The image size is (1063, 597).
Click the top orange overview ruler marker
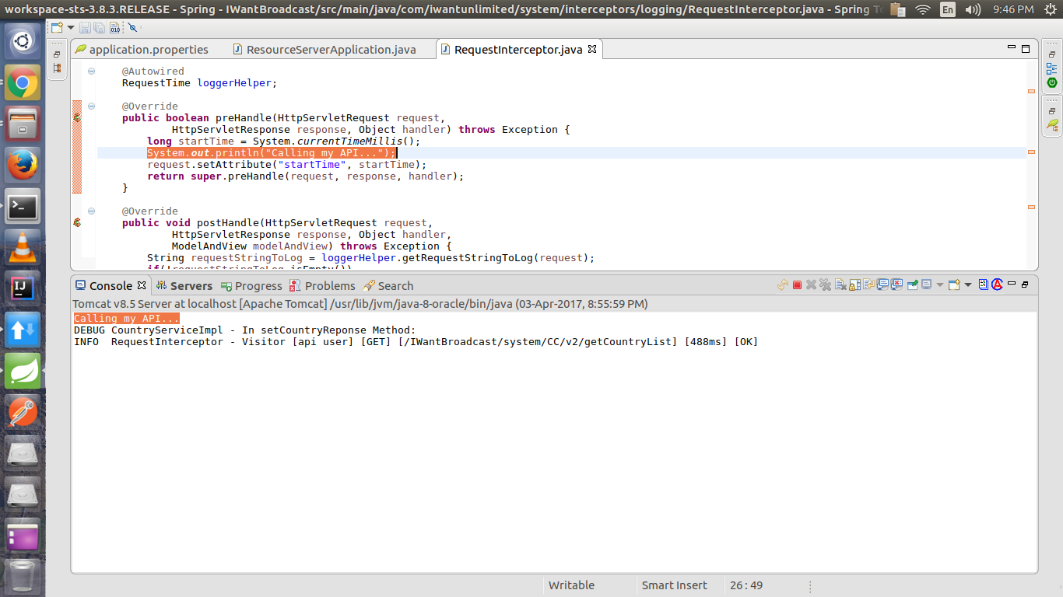pyautogui.click(x=1031, y=92)
